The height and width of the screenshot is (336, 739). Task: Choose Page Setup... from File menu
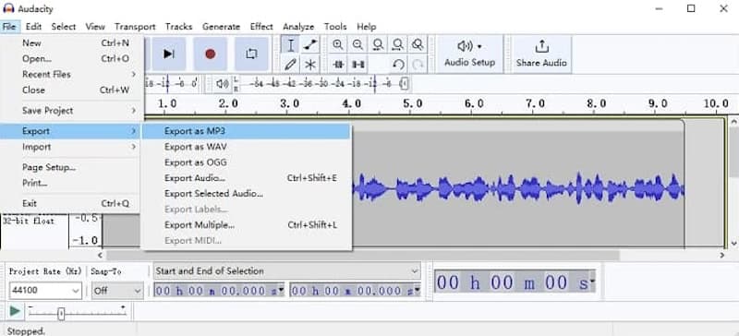pyautogui.click(x=70, y=167)
